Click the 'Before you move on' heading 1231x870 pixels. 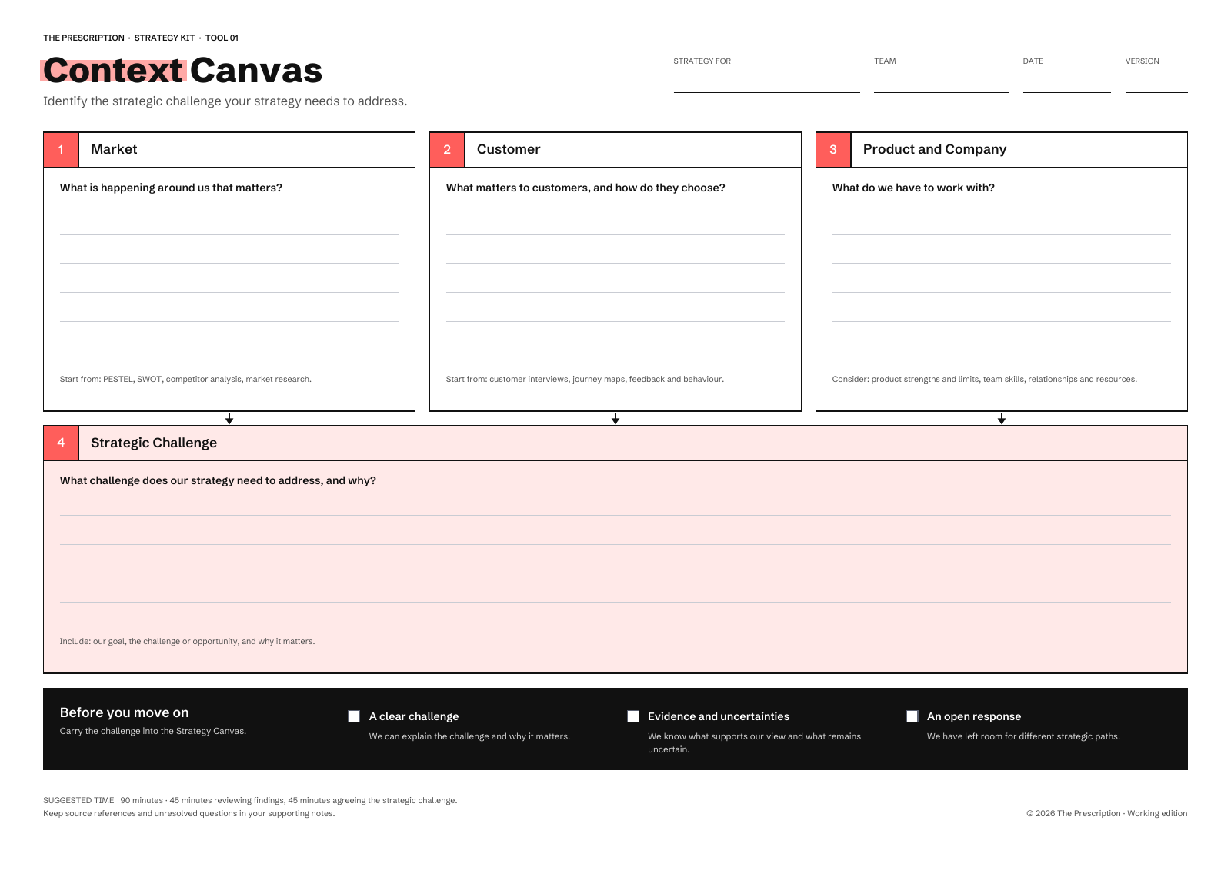point(124,712)
